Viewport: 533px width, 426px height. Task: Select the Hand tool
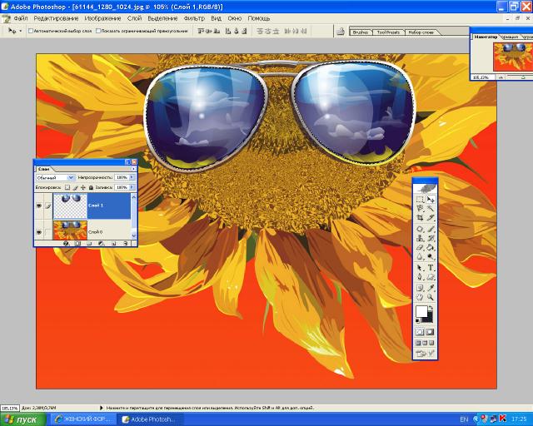click(420, 297)
